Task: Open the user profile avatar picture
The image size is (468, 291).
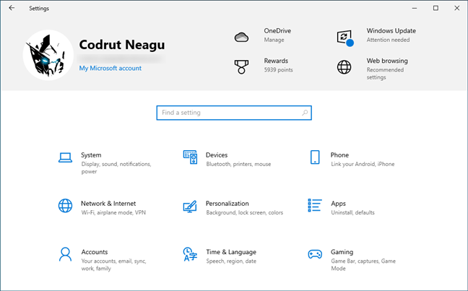Action: (48, 55)
